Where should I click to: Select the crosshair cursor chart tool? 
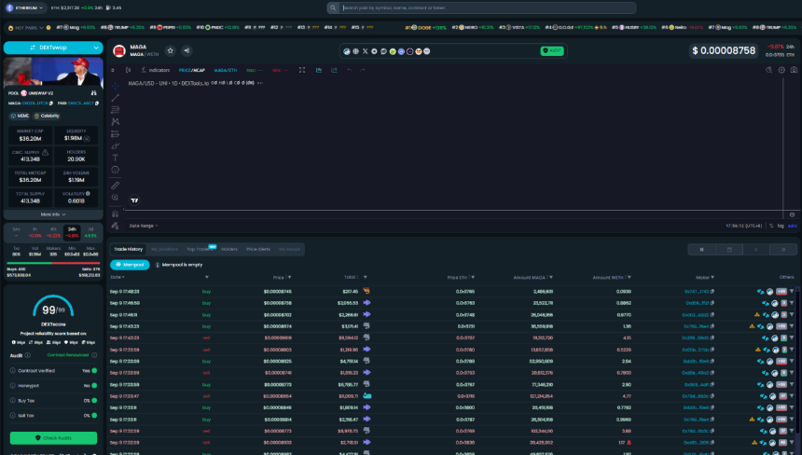[115, 86]
